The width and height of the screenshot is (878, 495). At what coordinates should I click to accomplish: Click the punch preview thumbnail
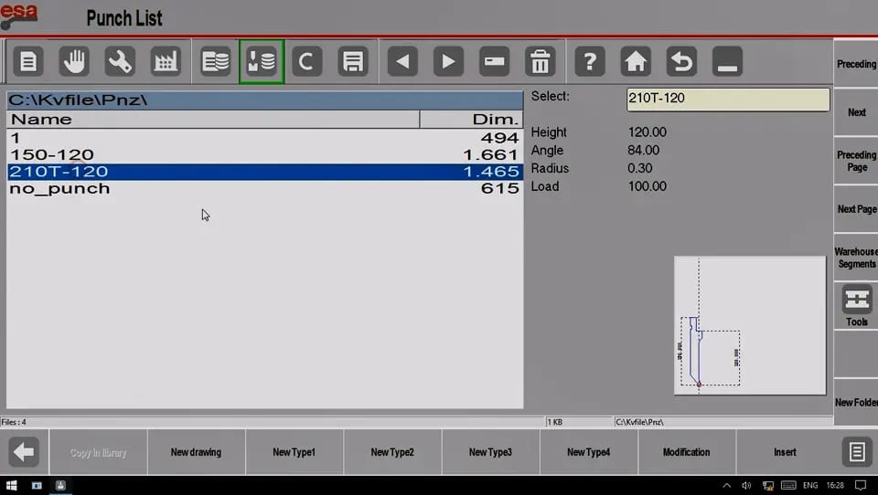pyautogui.click(x=750, y=325)
